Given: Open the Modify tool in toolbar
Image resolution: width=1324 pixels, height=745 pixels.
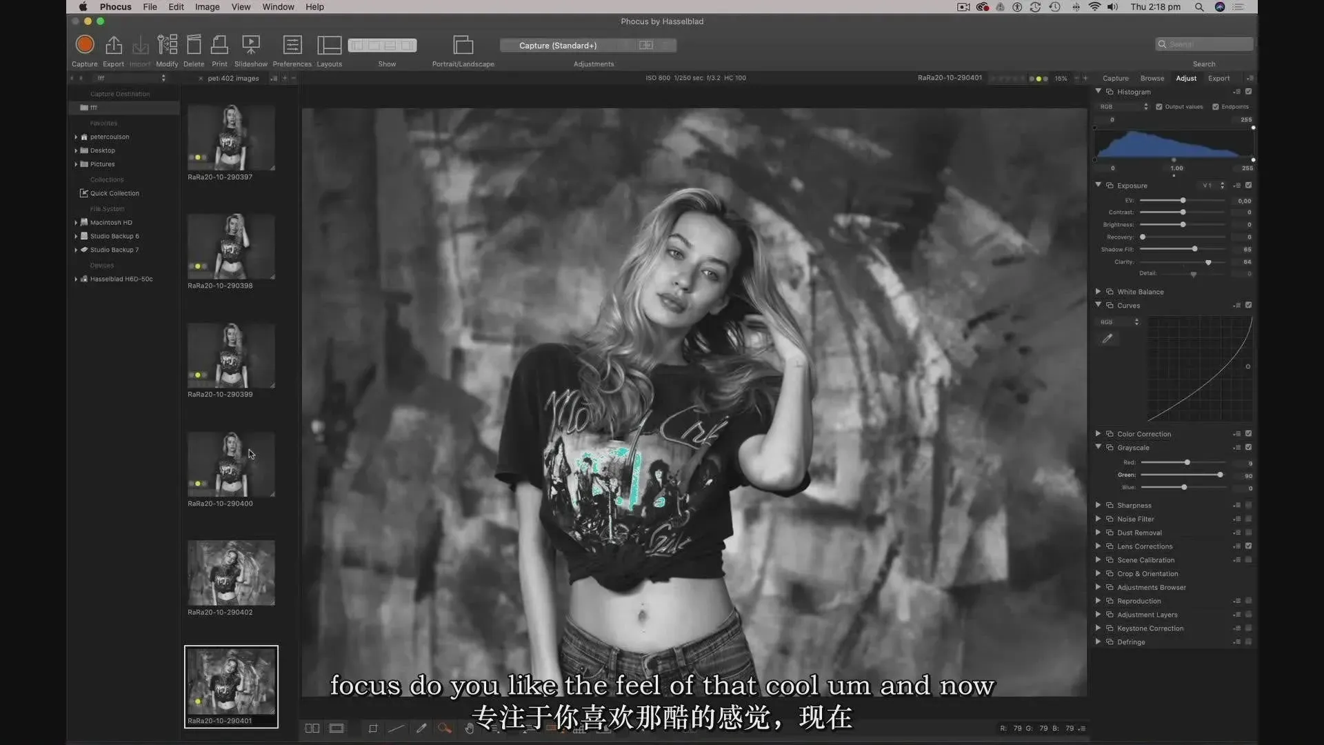Looking at the screenshot, I should click(x=167, y=45).
